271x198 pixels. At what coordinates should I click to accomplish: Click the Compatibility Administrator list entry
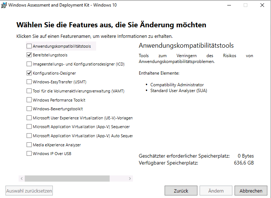coord(177,85)
